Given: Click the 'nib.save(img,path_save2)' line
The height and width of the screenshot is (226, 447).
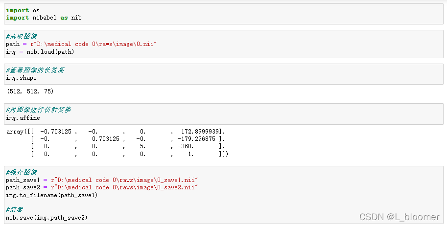Looking at the screenshot, I should click(47, 218).
